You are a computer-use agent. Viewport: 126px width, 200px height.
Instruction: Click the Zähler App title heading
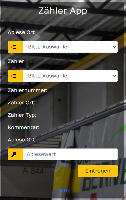pyautogui.click(x=63, y=11)
